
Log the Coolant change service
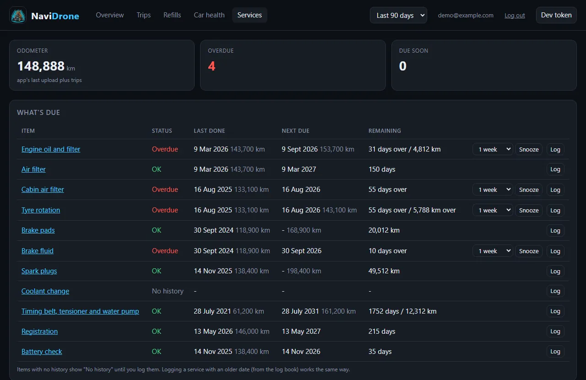point(555,291)
